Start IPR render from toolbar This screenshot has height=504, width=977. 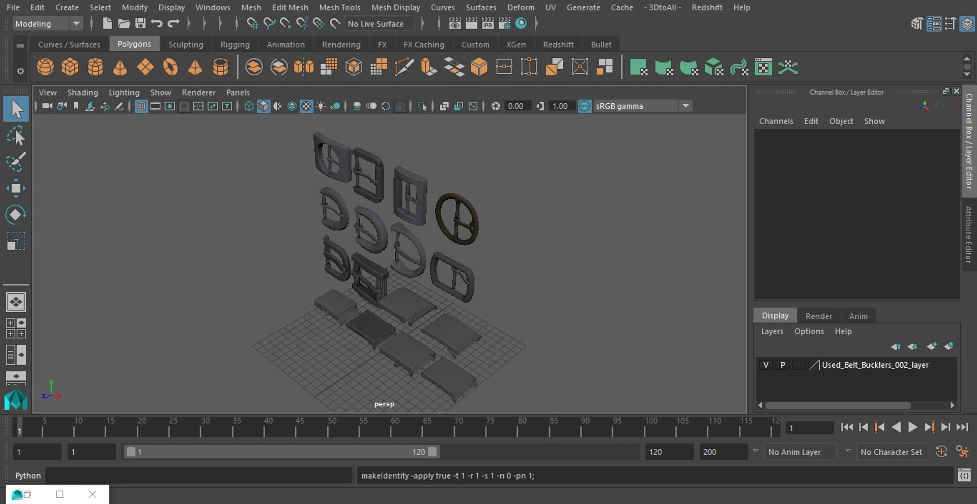point(487,23)
